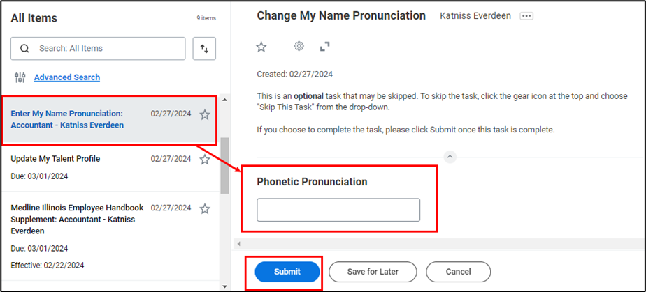Select Update My Talent Profile inbox item

[56, 159]
